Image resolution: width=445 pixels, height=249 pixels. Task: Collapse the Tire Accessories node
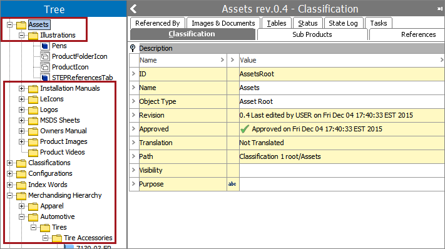pos(45,238)
